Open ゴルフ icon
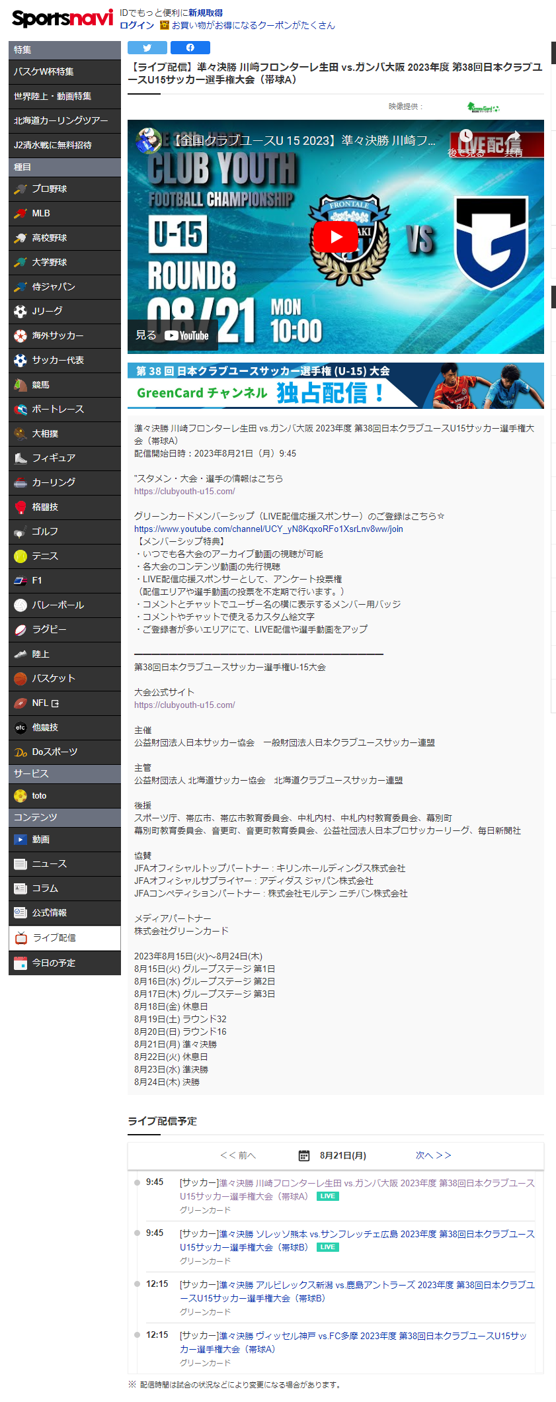 coord(20,532)
